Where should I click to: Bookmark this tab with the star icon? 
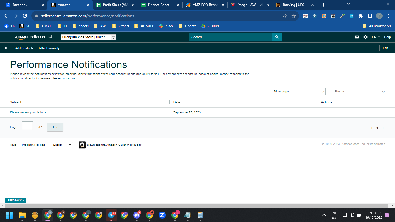coord(294,16)
